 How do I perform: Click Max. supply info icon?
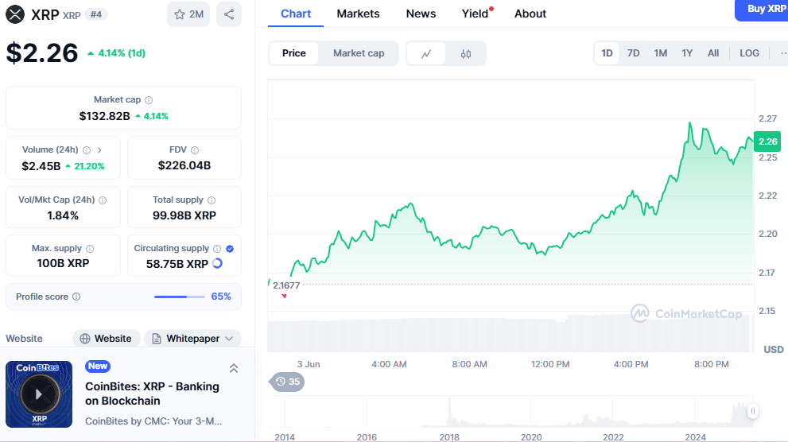coord(90,249)
